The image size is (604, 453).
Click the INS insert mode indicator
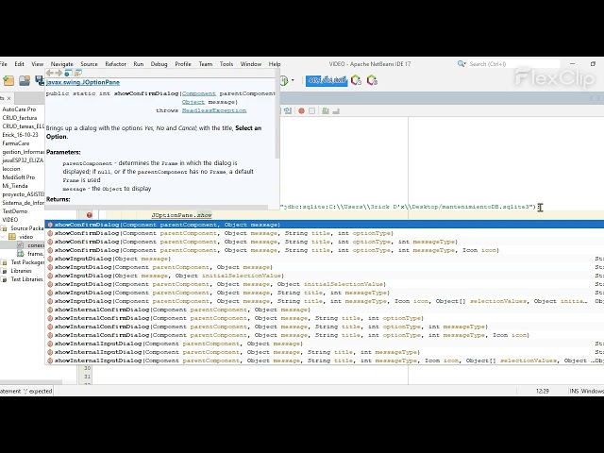pyautogui.click(x=574, y=391)
